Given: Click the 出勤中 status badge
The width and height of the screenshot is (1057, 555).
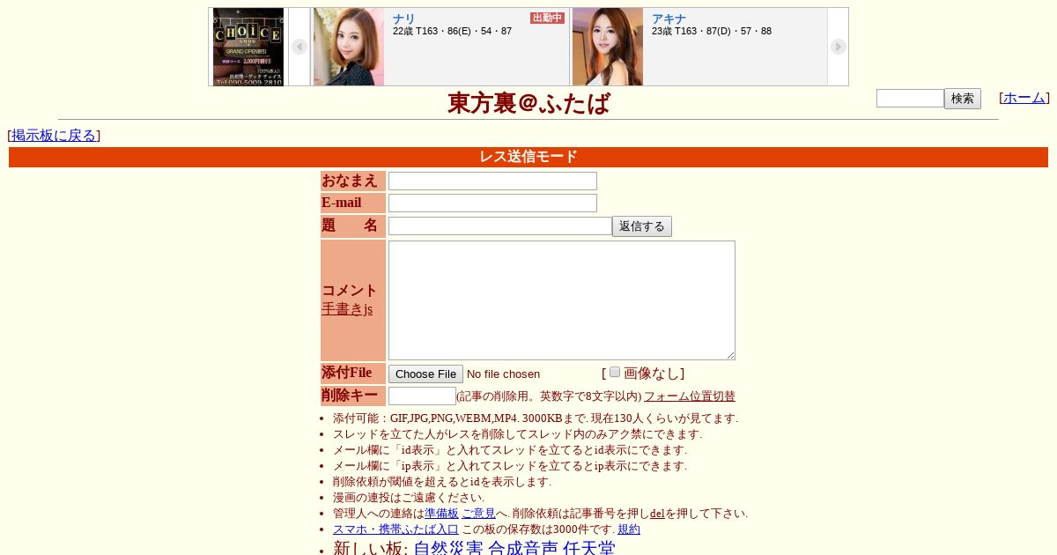Looking at the screenshot, I should point(547,18).
